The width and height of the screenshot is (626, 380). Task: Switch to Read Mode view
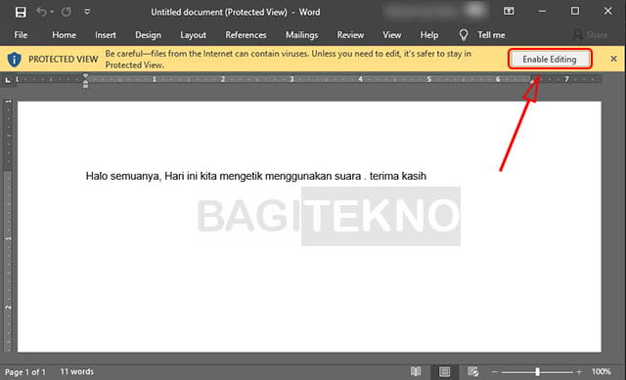(416, 371)
